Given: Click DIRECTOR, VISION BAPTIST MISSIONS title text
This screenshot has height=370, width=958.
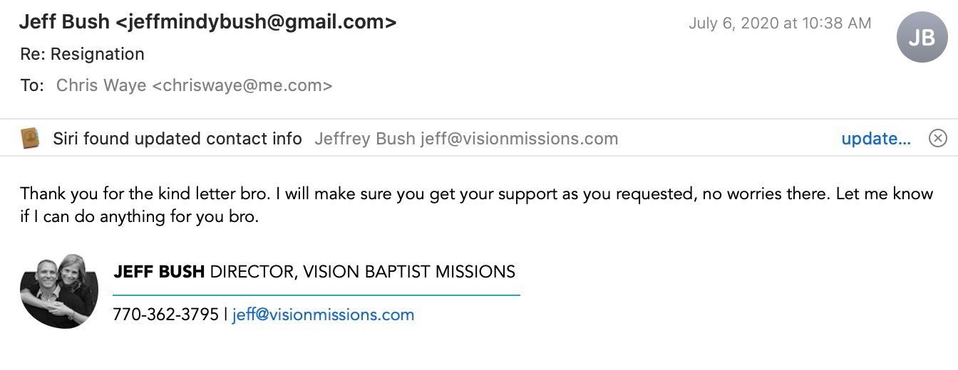Looking at the screenshot, I should 363,271.
